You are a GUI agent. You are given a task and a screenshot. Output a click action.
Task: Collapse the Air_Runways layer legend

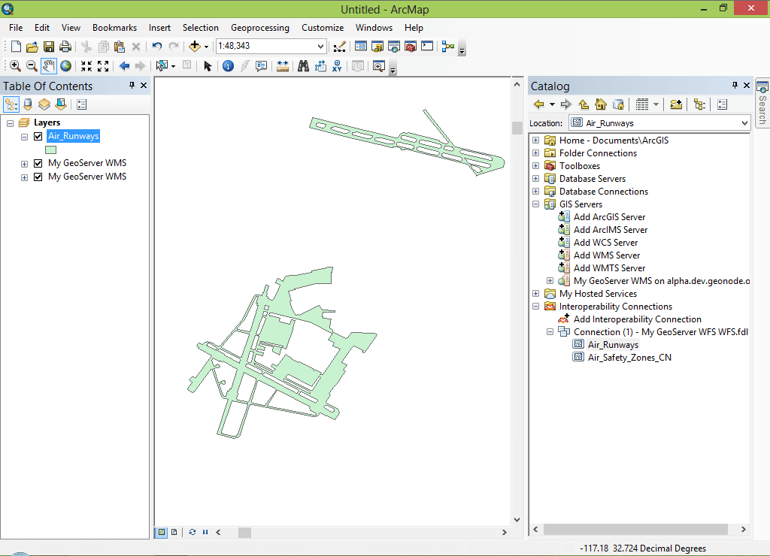tap(24, 137)
